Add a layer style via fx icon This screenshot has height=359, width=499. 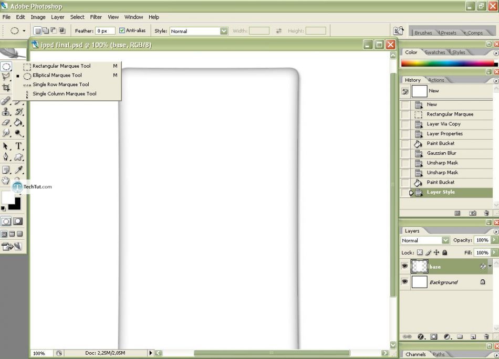(421, 337)
